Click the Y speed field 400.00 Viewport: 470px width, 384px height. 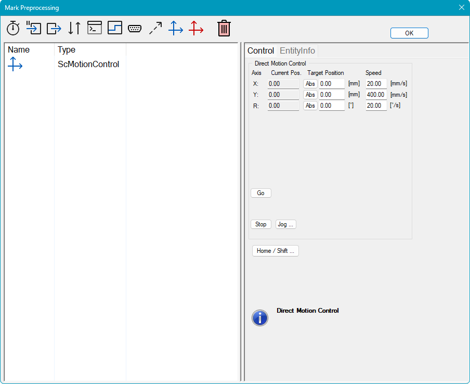pyautogui.click(x=376, y=95)
